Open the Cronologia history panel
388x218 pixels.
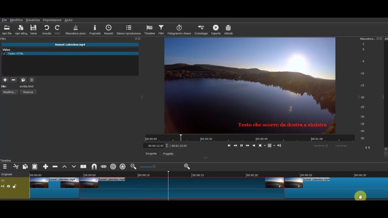(201, 29)
